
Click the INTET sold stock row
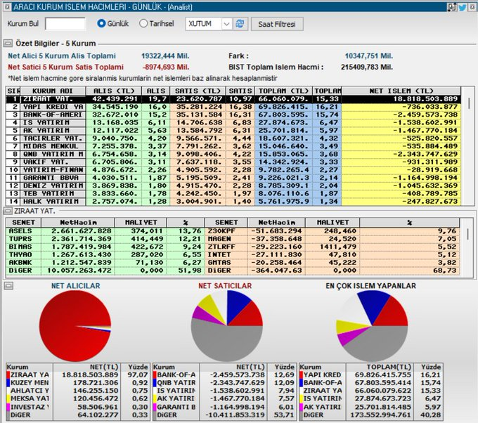(x=332, y=255)
